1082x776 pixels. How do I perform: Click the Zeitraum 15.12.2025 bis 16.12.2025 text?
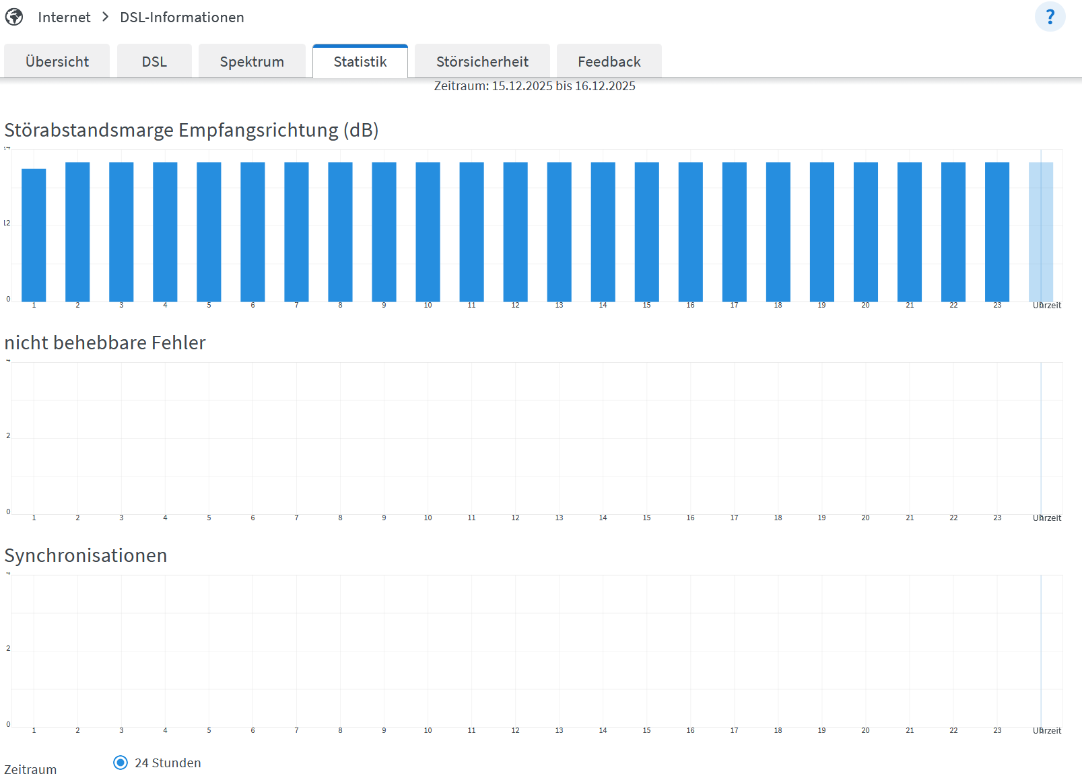point(535,86)
